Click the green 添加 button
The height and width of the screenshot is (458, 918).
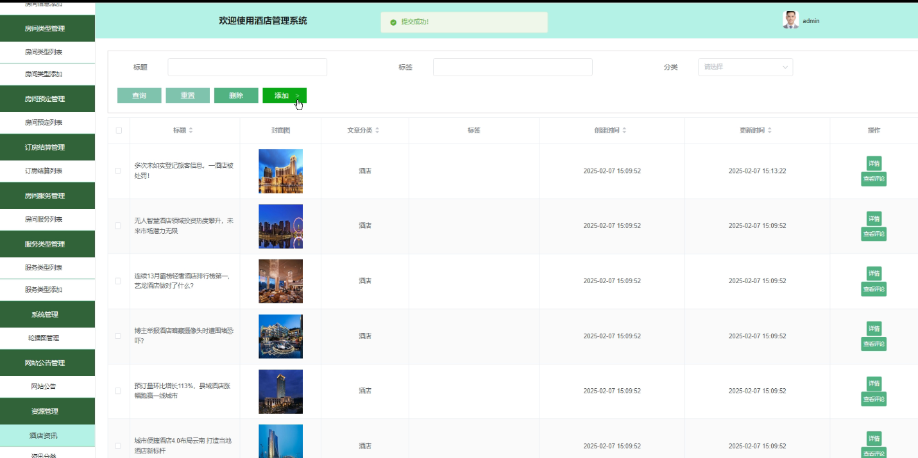284,95
